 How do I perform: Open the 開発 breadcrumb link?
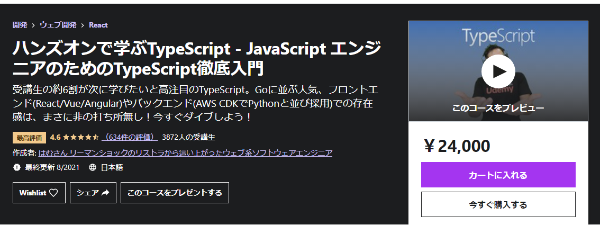20,25
